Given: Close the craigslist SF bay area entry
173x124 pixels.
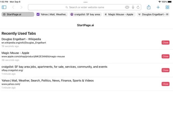Looking at the screenshot, I should (x=165, y=70).
